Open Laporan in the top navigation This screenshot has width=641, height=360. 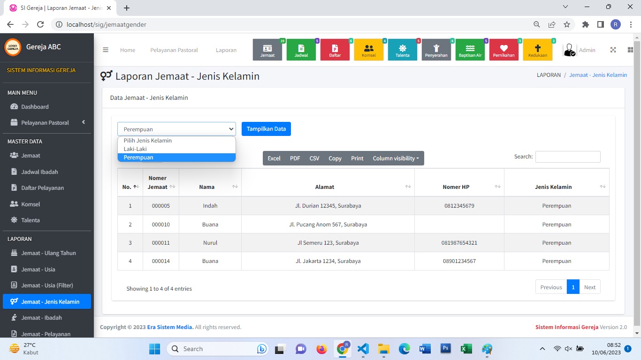[226, 50]
